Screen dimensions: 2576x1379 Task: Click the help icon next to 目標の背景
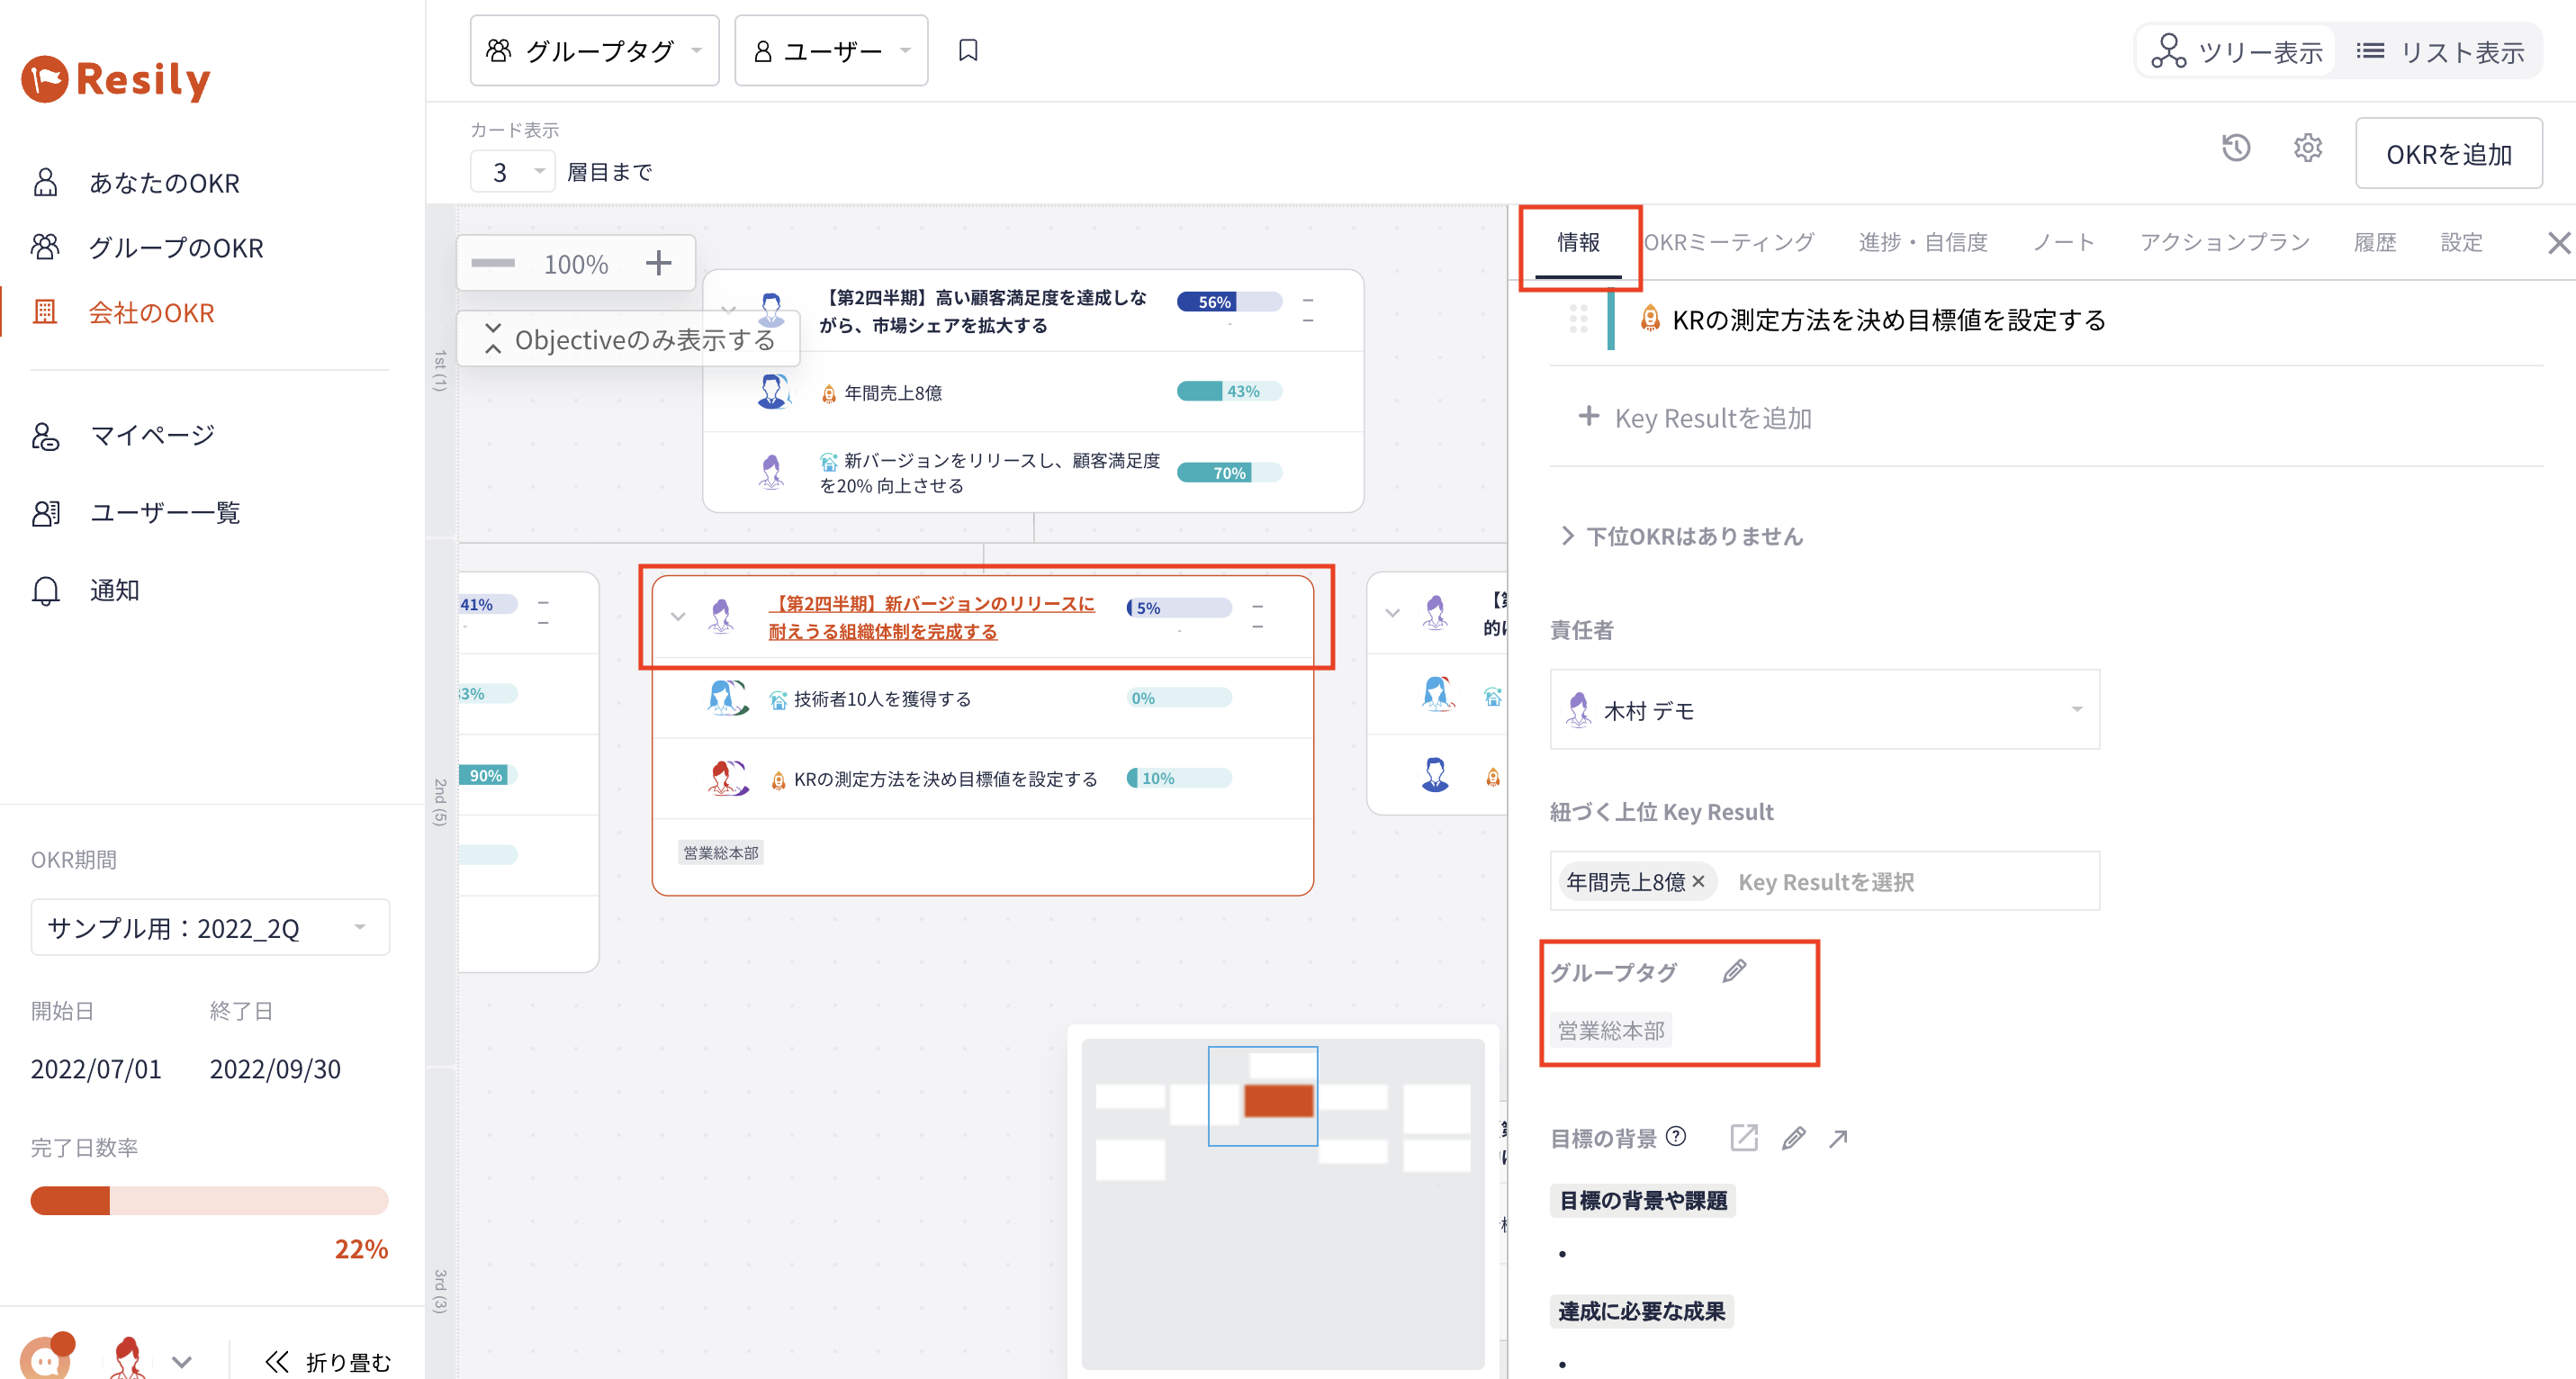pos(1677,1136)
